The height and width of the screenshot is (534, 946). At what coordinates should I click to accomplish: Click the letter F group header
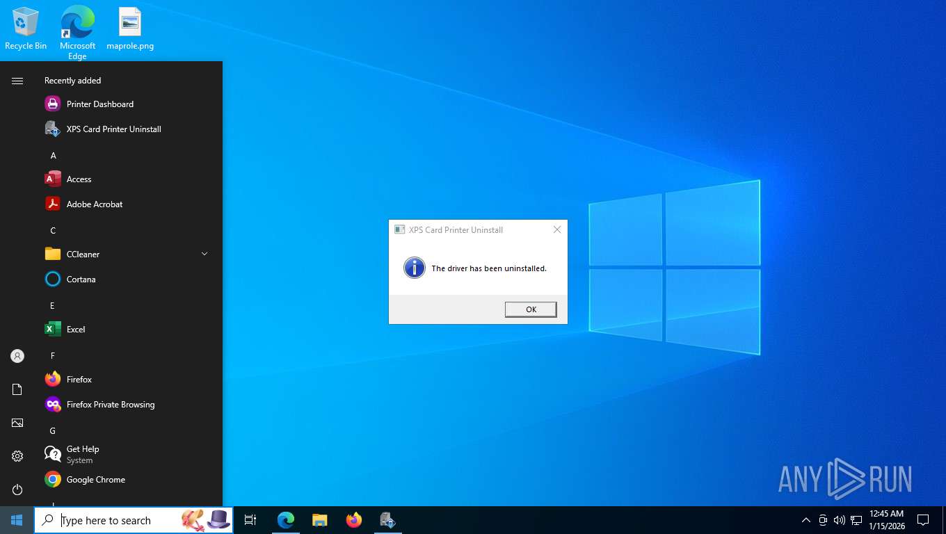[x=52, y=356]
